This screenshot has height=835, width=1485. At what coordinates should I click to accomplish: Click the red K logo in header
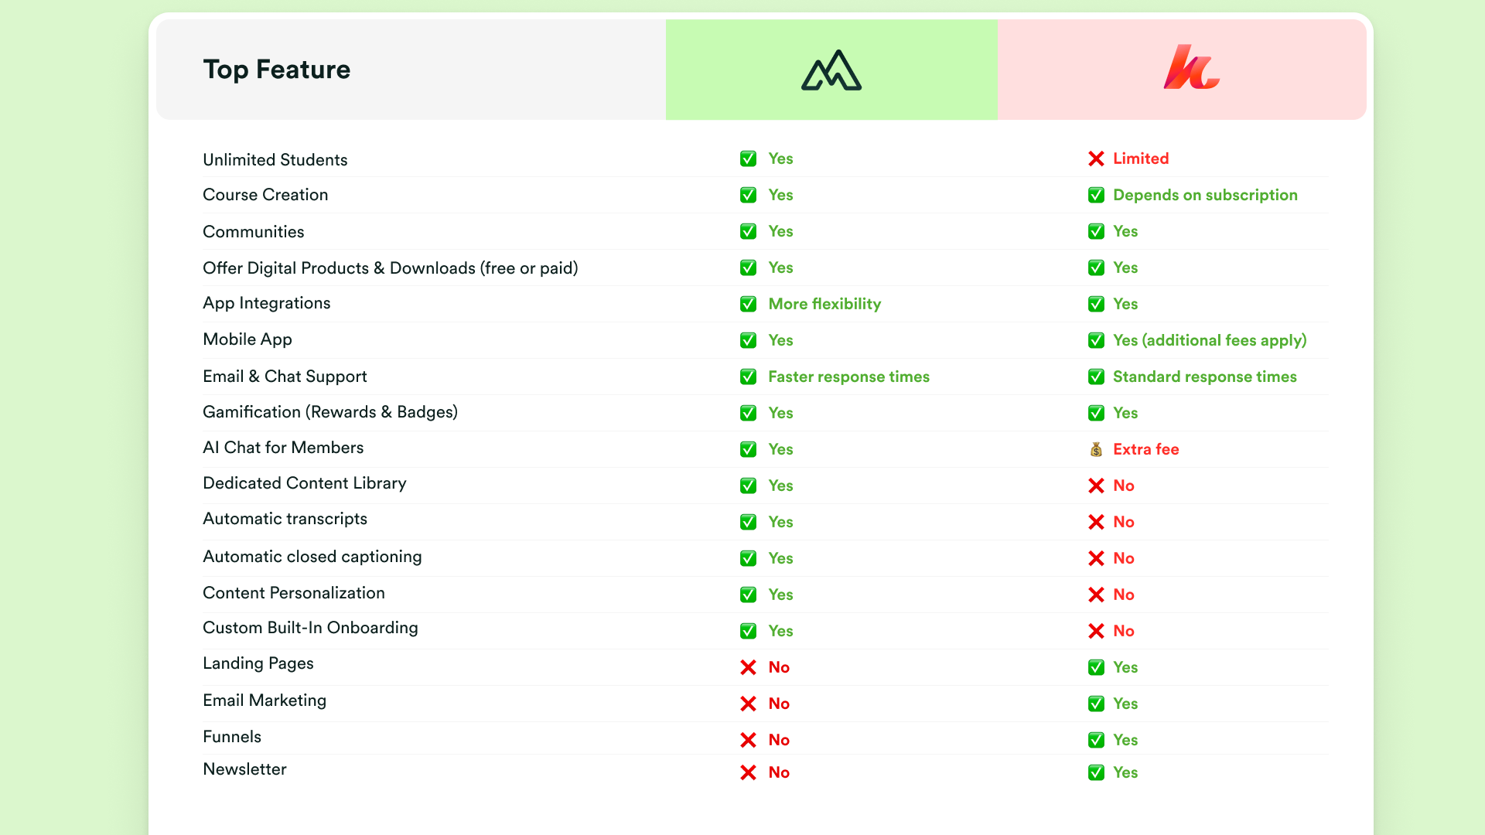click(1191, 67)
